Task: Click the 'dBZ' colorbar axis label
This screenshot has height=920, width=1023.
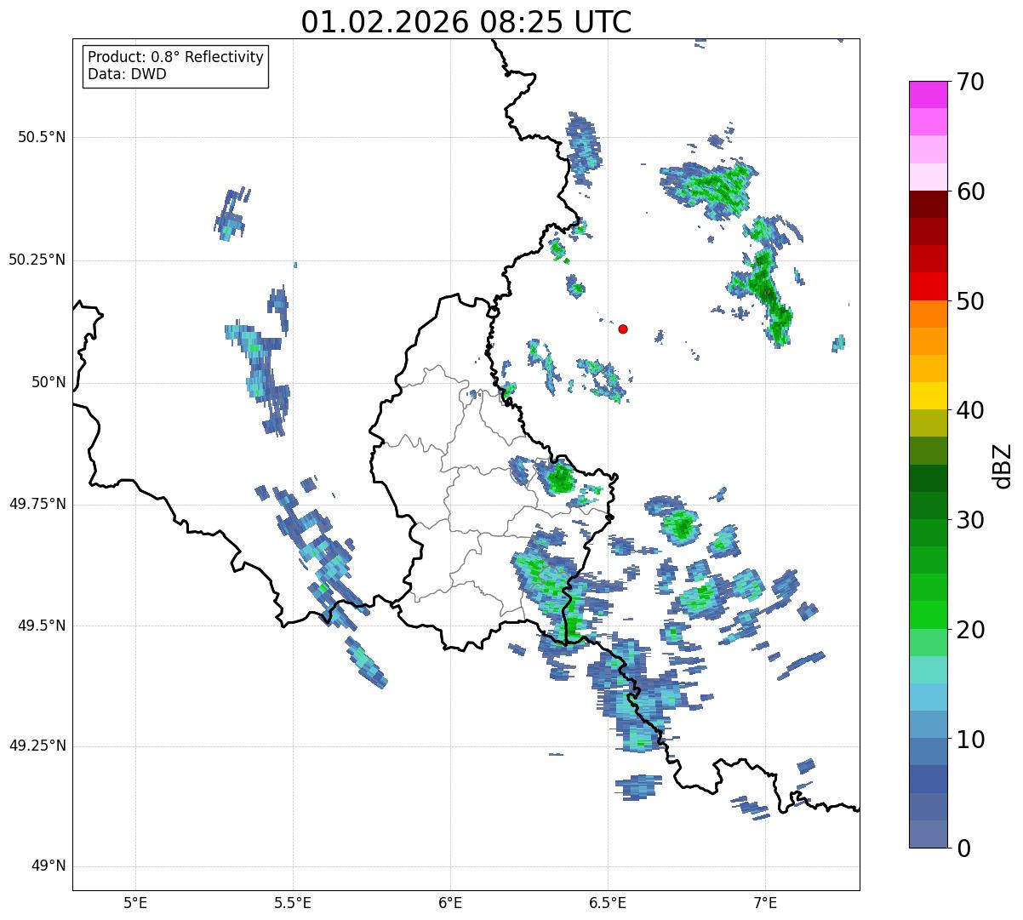Action: click(1003, 466)
